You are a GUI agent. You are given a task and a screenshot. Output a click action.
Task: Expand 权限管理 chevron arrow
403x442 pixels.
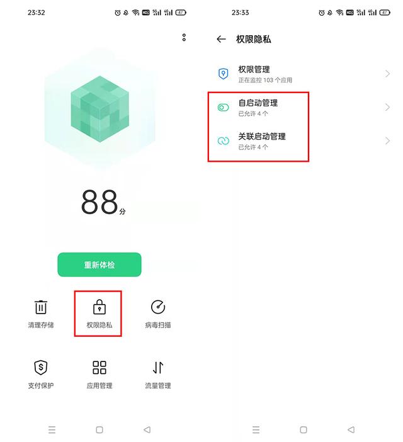[x=387, y=74]
